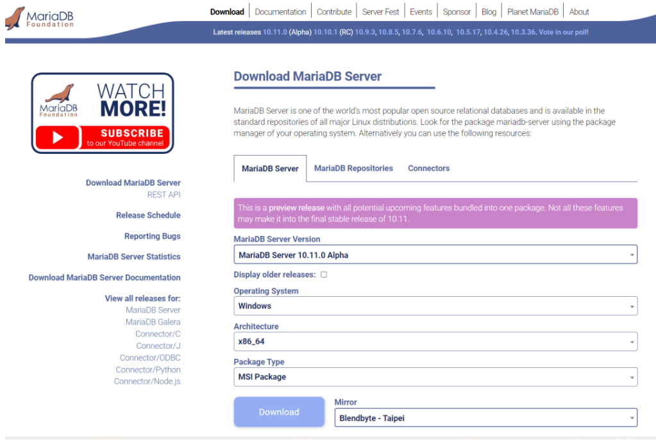Open the Connector/C releases link
The width and height of the screenshot is (656, 441).
(x=158, y=334)
